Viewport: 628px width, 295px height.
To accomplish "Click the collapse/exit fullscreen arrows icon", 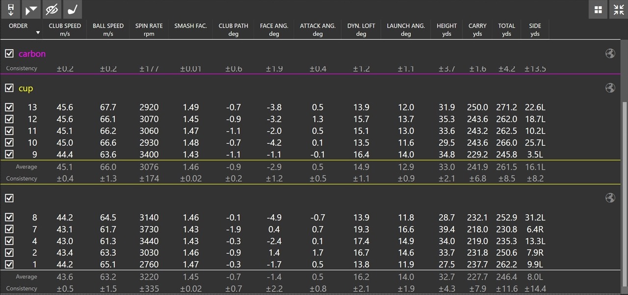I will 619,9.
